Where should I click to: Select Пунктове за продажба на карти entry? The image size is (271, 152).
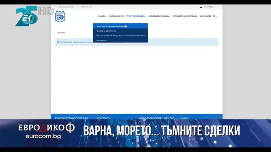tap(120, 26)
